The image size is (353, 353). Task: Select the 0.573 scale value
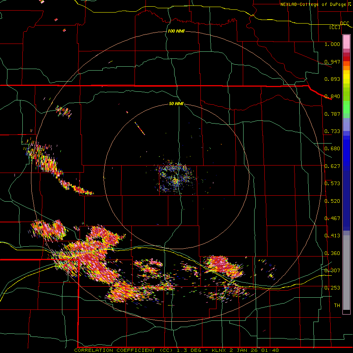[x=332, y=184]
